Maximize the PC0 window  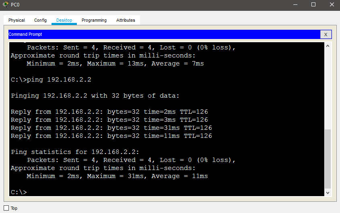[x=313, y=4]
